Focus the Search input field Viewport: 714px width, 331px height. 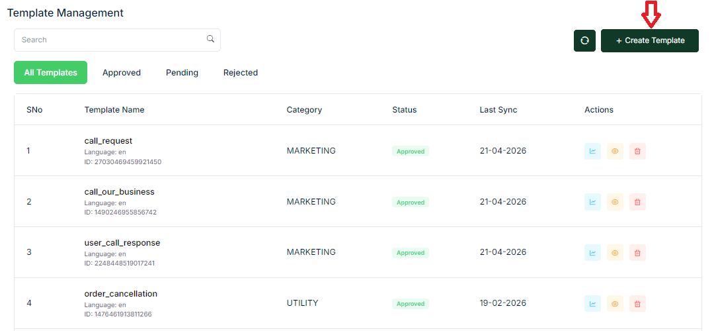pos(117,40)
